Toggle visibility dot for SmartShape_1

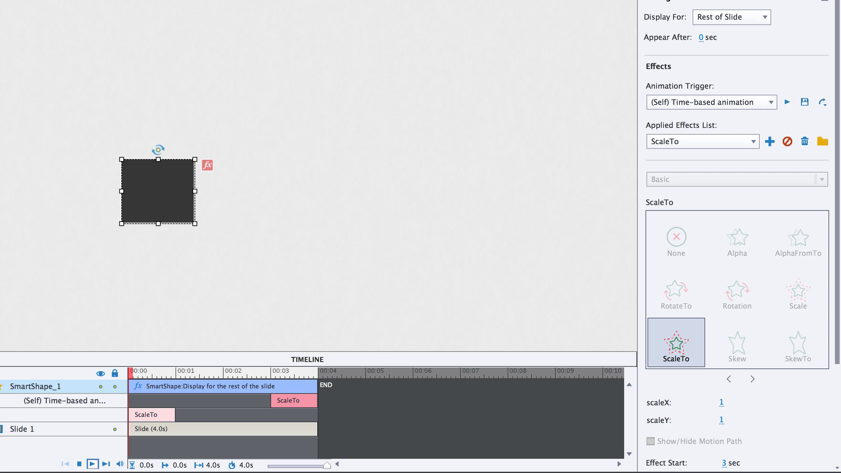(101, 387)
